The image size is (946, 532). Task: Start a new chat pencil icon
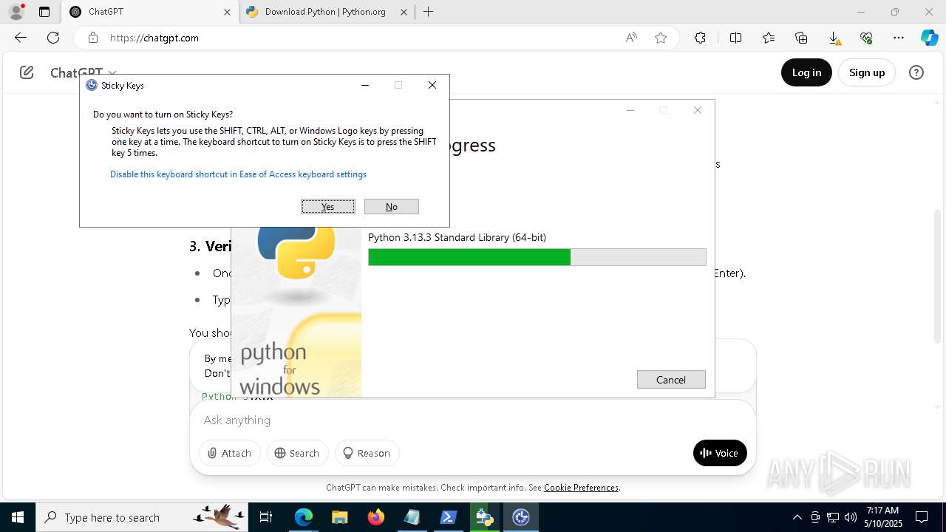pyautogui.click(x=27, y=72)
